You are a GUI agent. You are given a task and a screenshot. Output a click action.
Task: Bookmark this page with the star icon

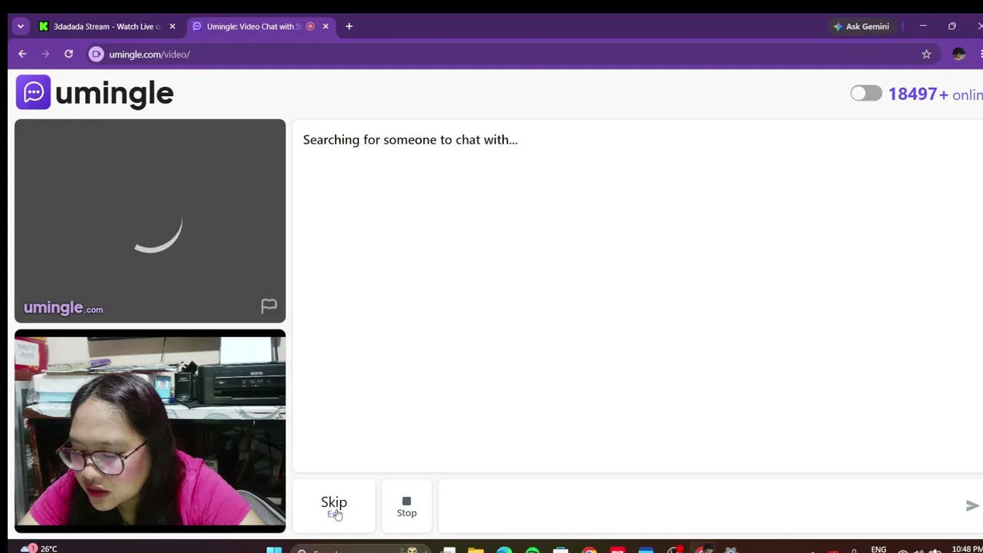click(x=926, y=54)
